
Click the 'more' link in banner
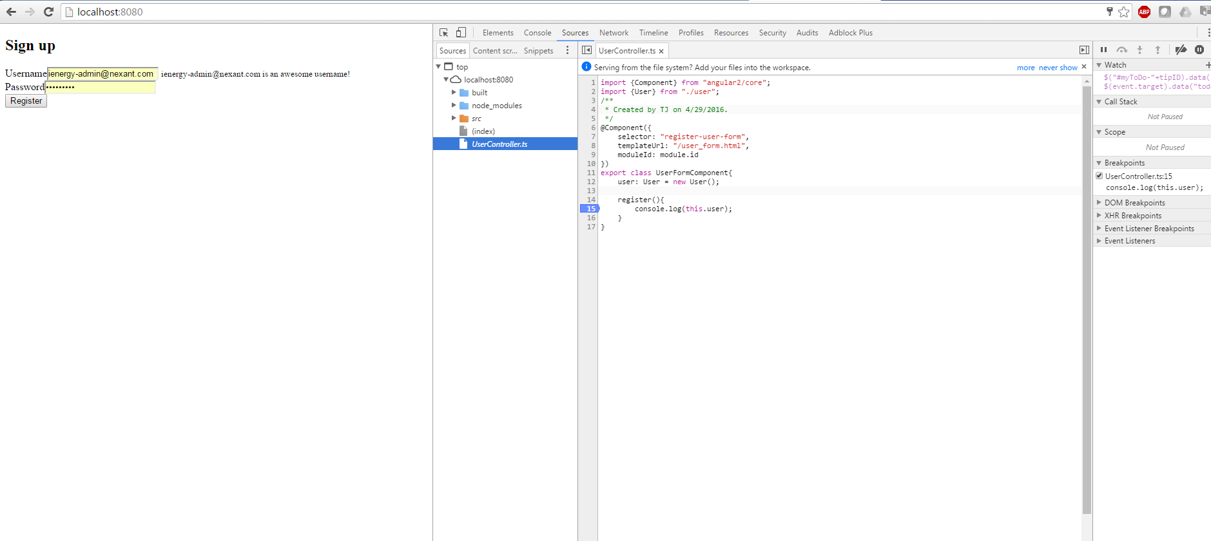(1025, 68)
